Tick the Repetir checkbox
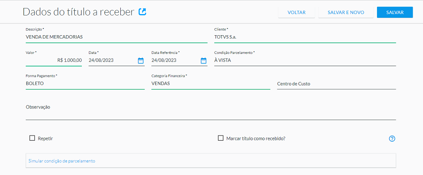The image size is (423, 175). tap(32, 138)
